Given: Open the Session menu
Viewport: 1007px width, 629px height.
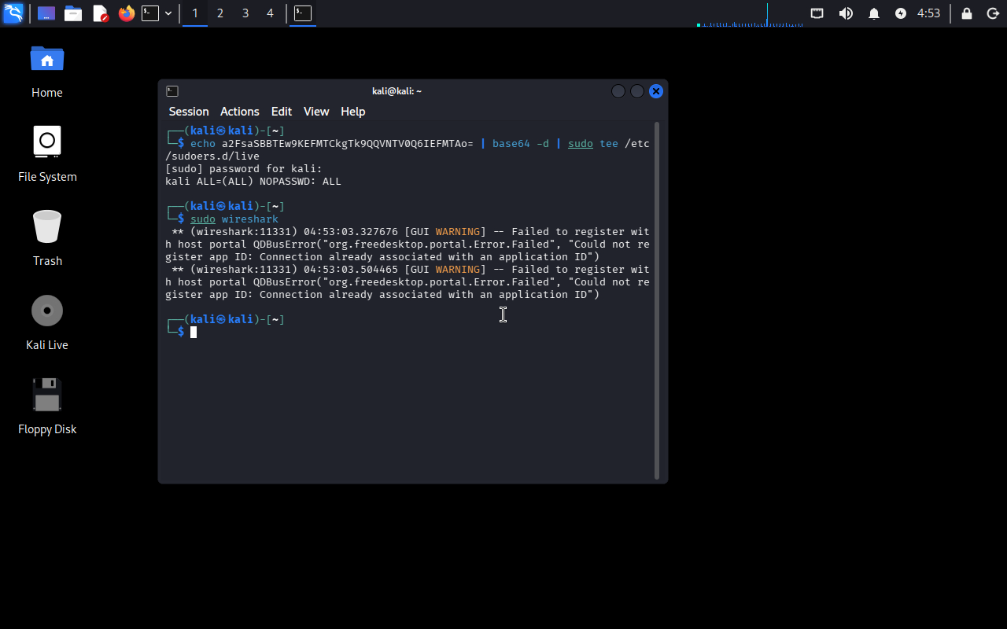Looking at the screenshot, I should (x=189, y=112).
